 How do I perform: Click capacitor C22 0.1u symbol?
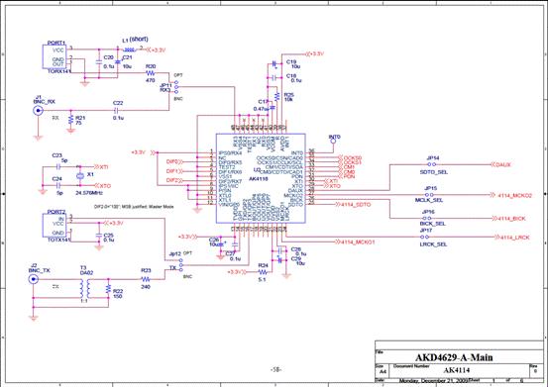[117, 110]
